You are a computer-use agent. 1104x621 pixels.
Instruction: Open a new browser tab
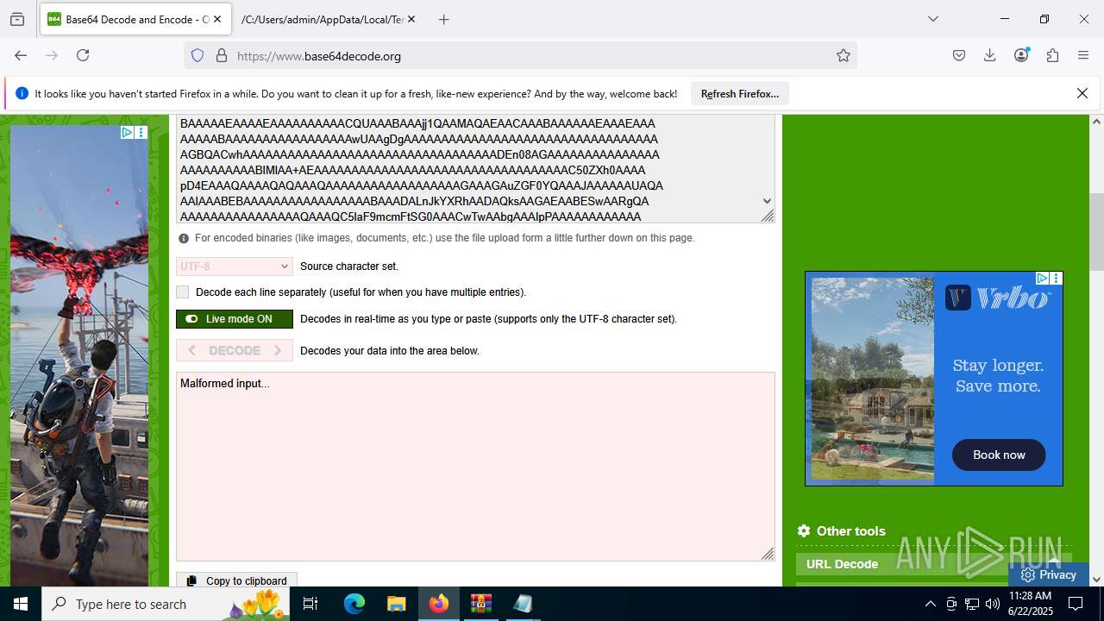coord(444,19)
